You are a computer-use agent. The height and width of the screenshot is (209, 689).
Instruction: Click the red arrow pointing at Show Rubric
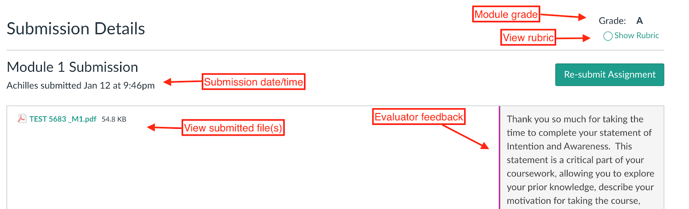click(x=572, y=38)
